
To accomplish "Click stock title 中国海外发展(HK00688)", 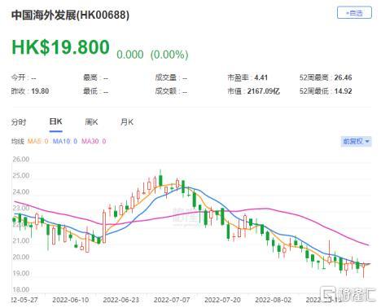I will [70, 15].
